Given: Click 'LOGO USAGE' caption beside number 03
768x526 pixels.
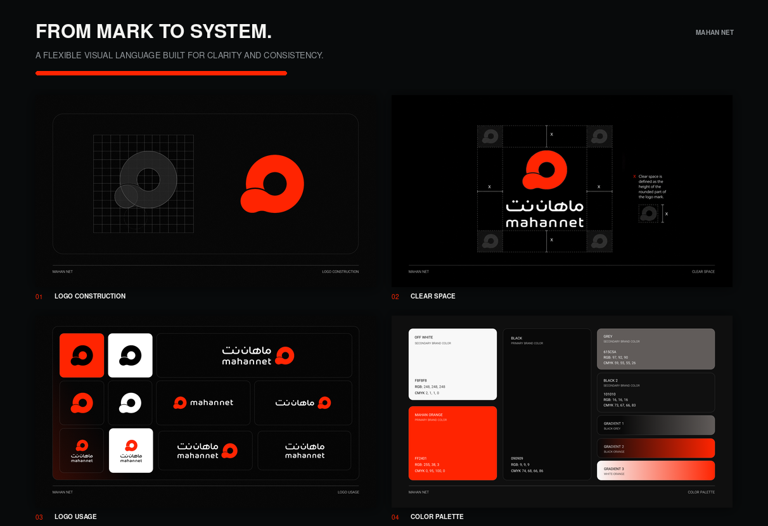Looking at the screenshot, I should (x=75, y=516).
